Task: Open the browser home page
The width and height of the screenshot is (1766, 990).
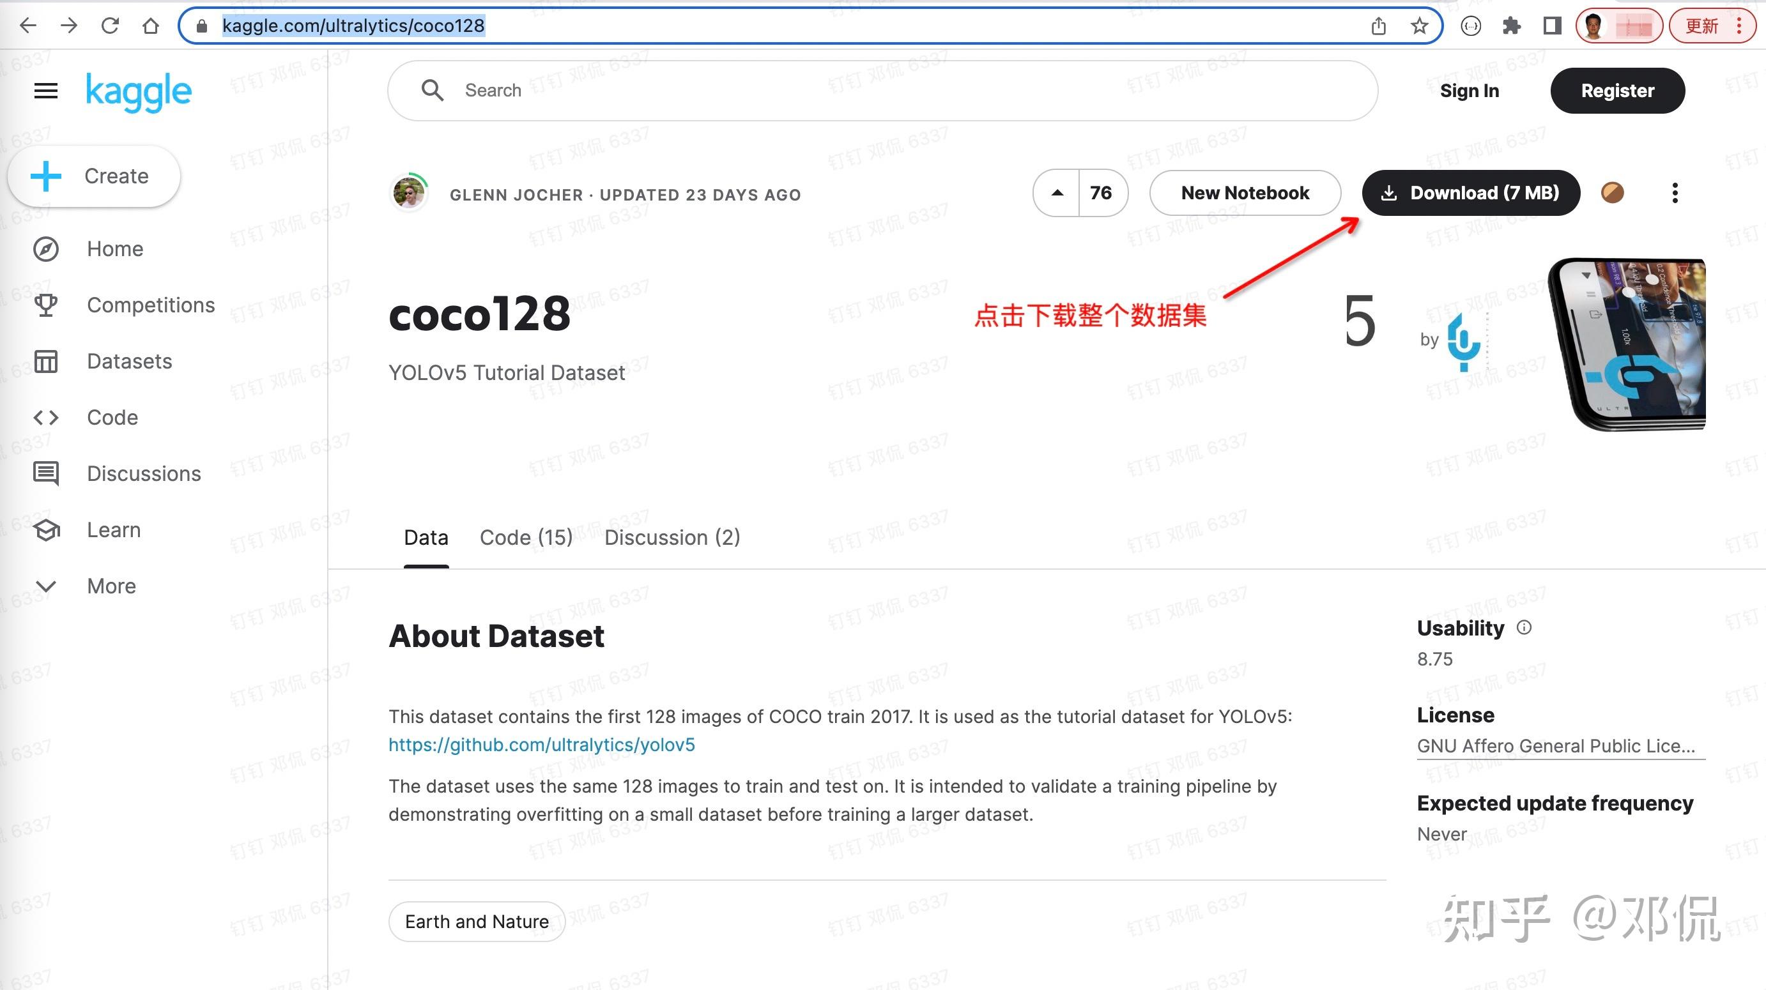Action: pos(151,26)
